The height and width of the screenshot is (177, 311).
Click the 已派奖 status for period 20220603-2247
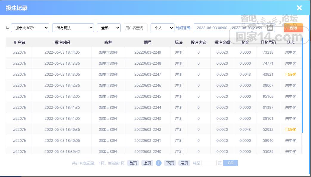[x=290, y=74]
